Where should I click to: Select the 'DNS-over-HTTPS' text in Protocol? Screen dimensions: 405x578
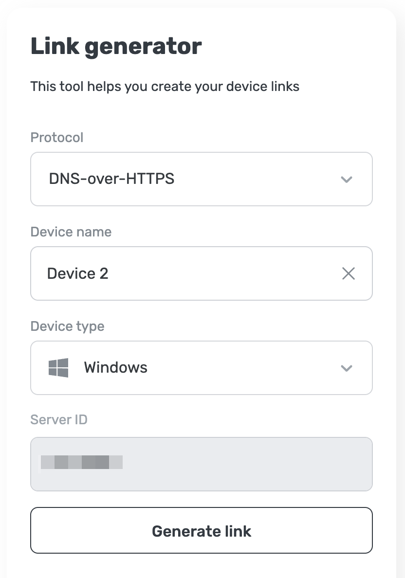coord(111,179)
